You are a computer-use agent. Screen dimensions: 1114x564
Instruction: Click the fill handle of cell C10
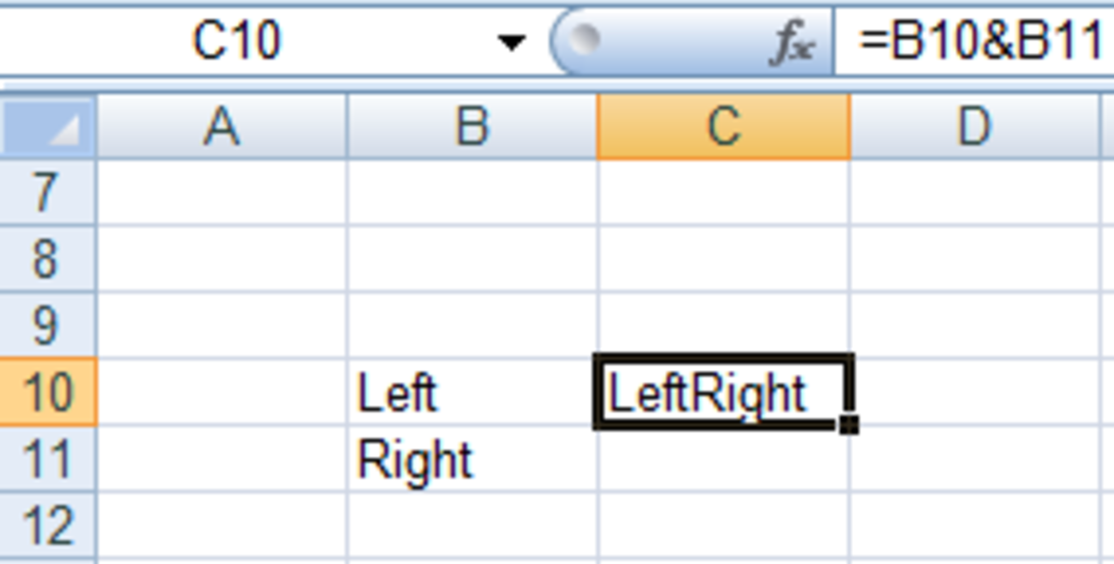(848, 424)
